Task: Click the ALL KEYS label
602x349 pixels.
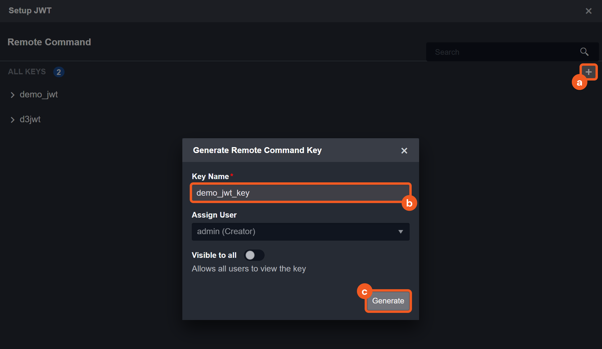Action: (27, 72)
